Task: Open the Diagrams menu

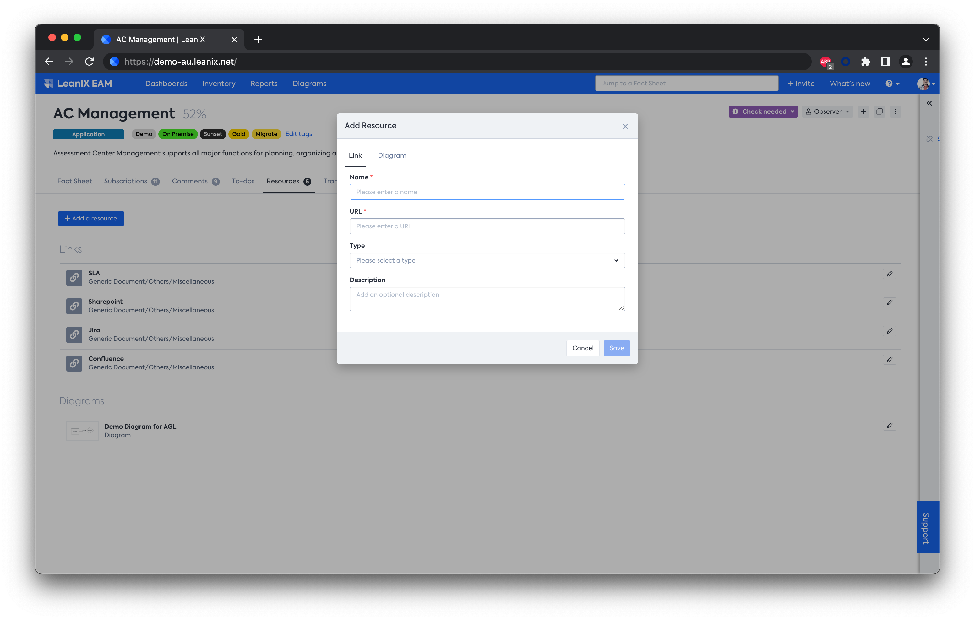Action: (x=309, y=84)
